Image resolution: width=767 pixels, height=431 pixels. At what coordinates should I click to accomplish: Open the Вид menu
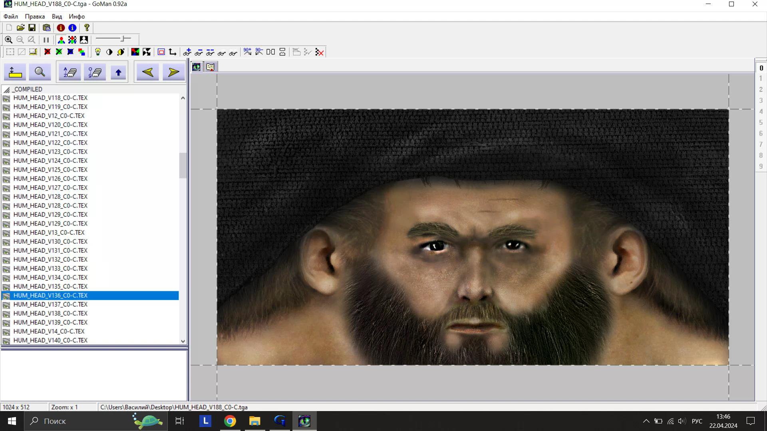(57, 16)
